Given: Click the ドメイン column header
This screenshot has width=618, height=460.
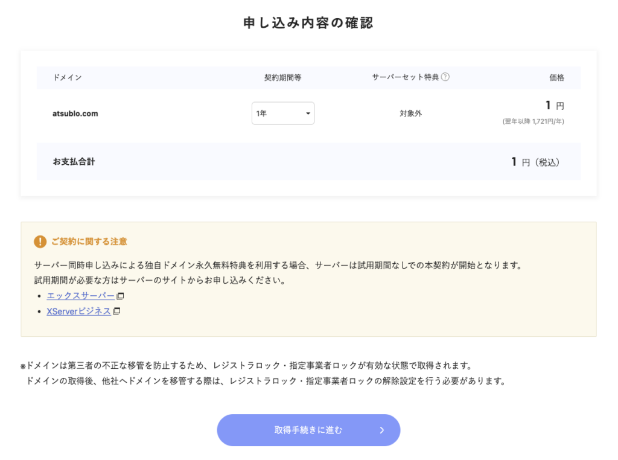Looking at the screenshot, I should tap(68, 78).
